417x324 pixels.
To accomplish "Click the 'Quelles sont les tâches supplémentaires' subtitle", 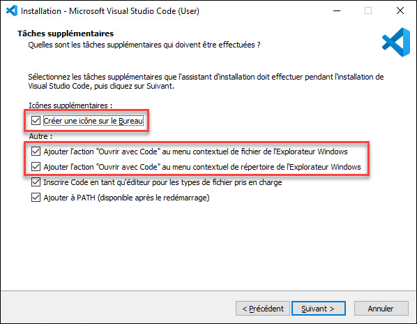I will (x=144, y=45).
